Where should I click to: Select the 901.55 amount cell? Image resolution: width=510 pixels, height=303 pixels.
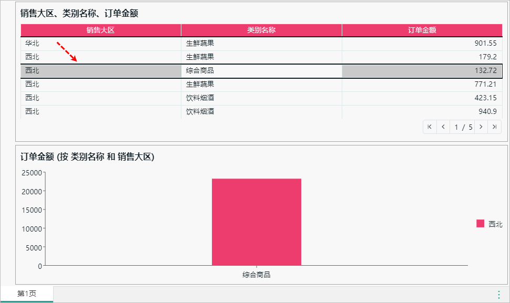422,44
